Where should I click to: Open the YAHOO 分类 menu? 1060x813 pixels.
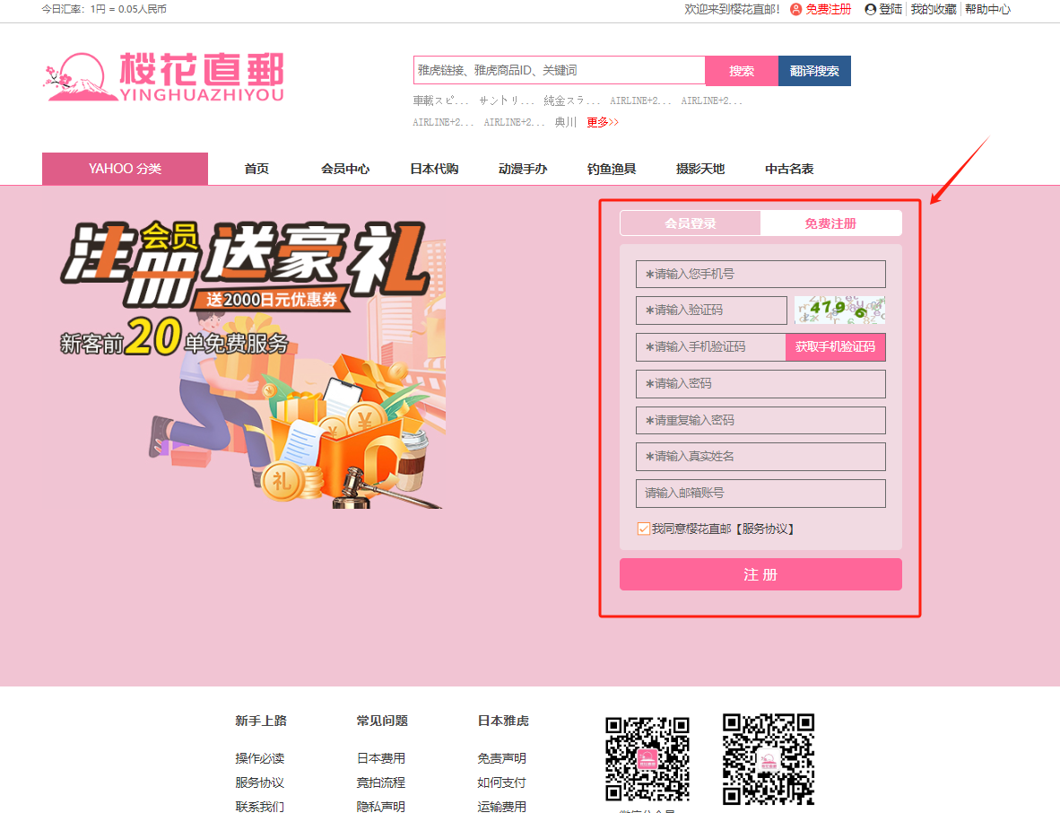(x=125, y=168)
